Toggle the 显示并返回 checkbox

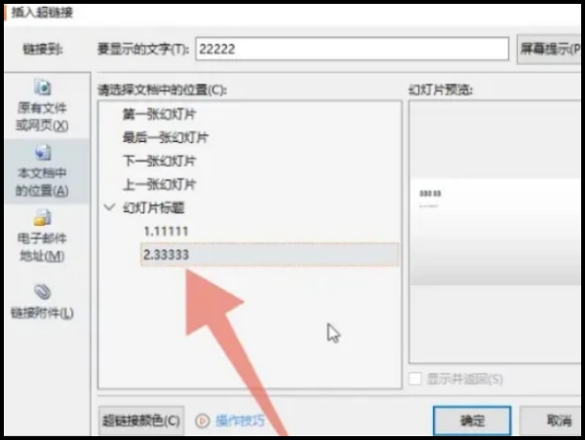pyautogui.click(x=415, y=379)
